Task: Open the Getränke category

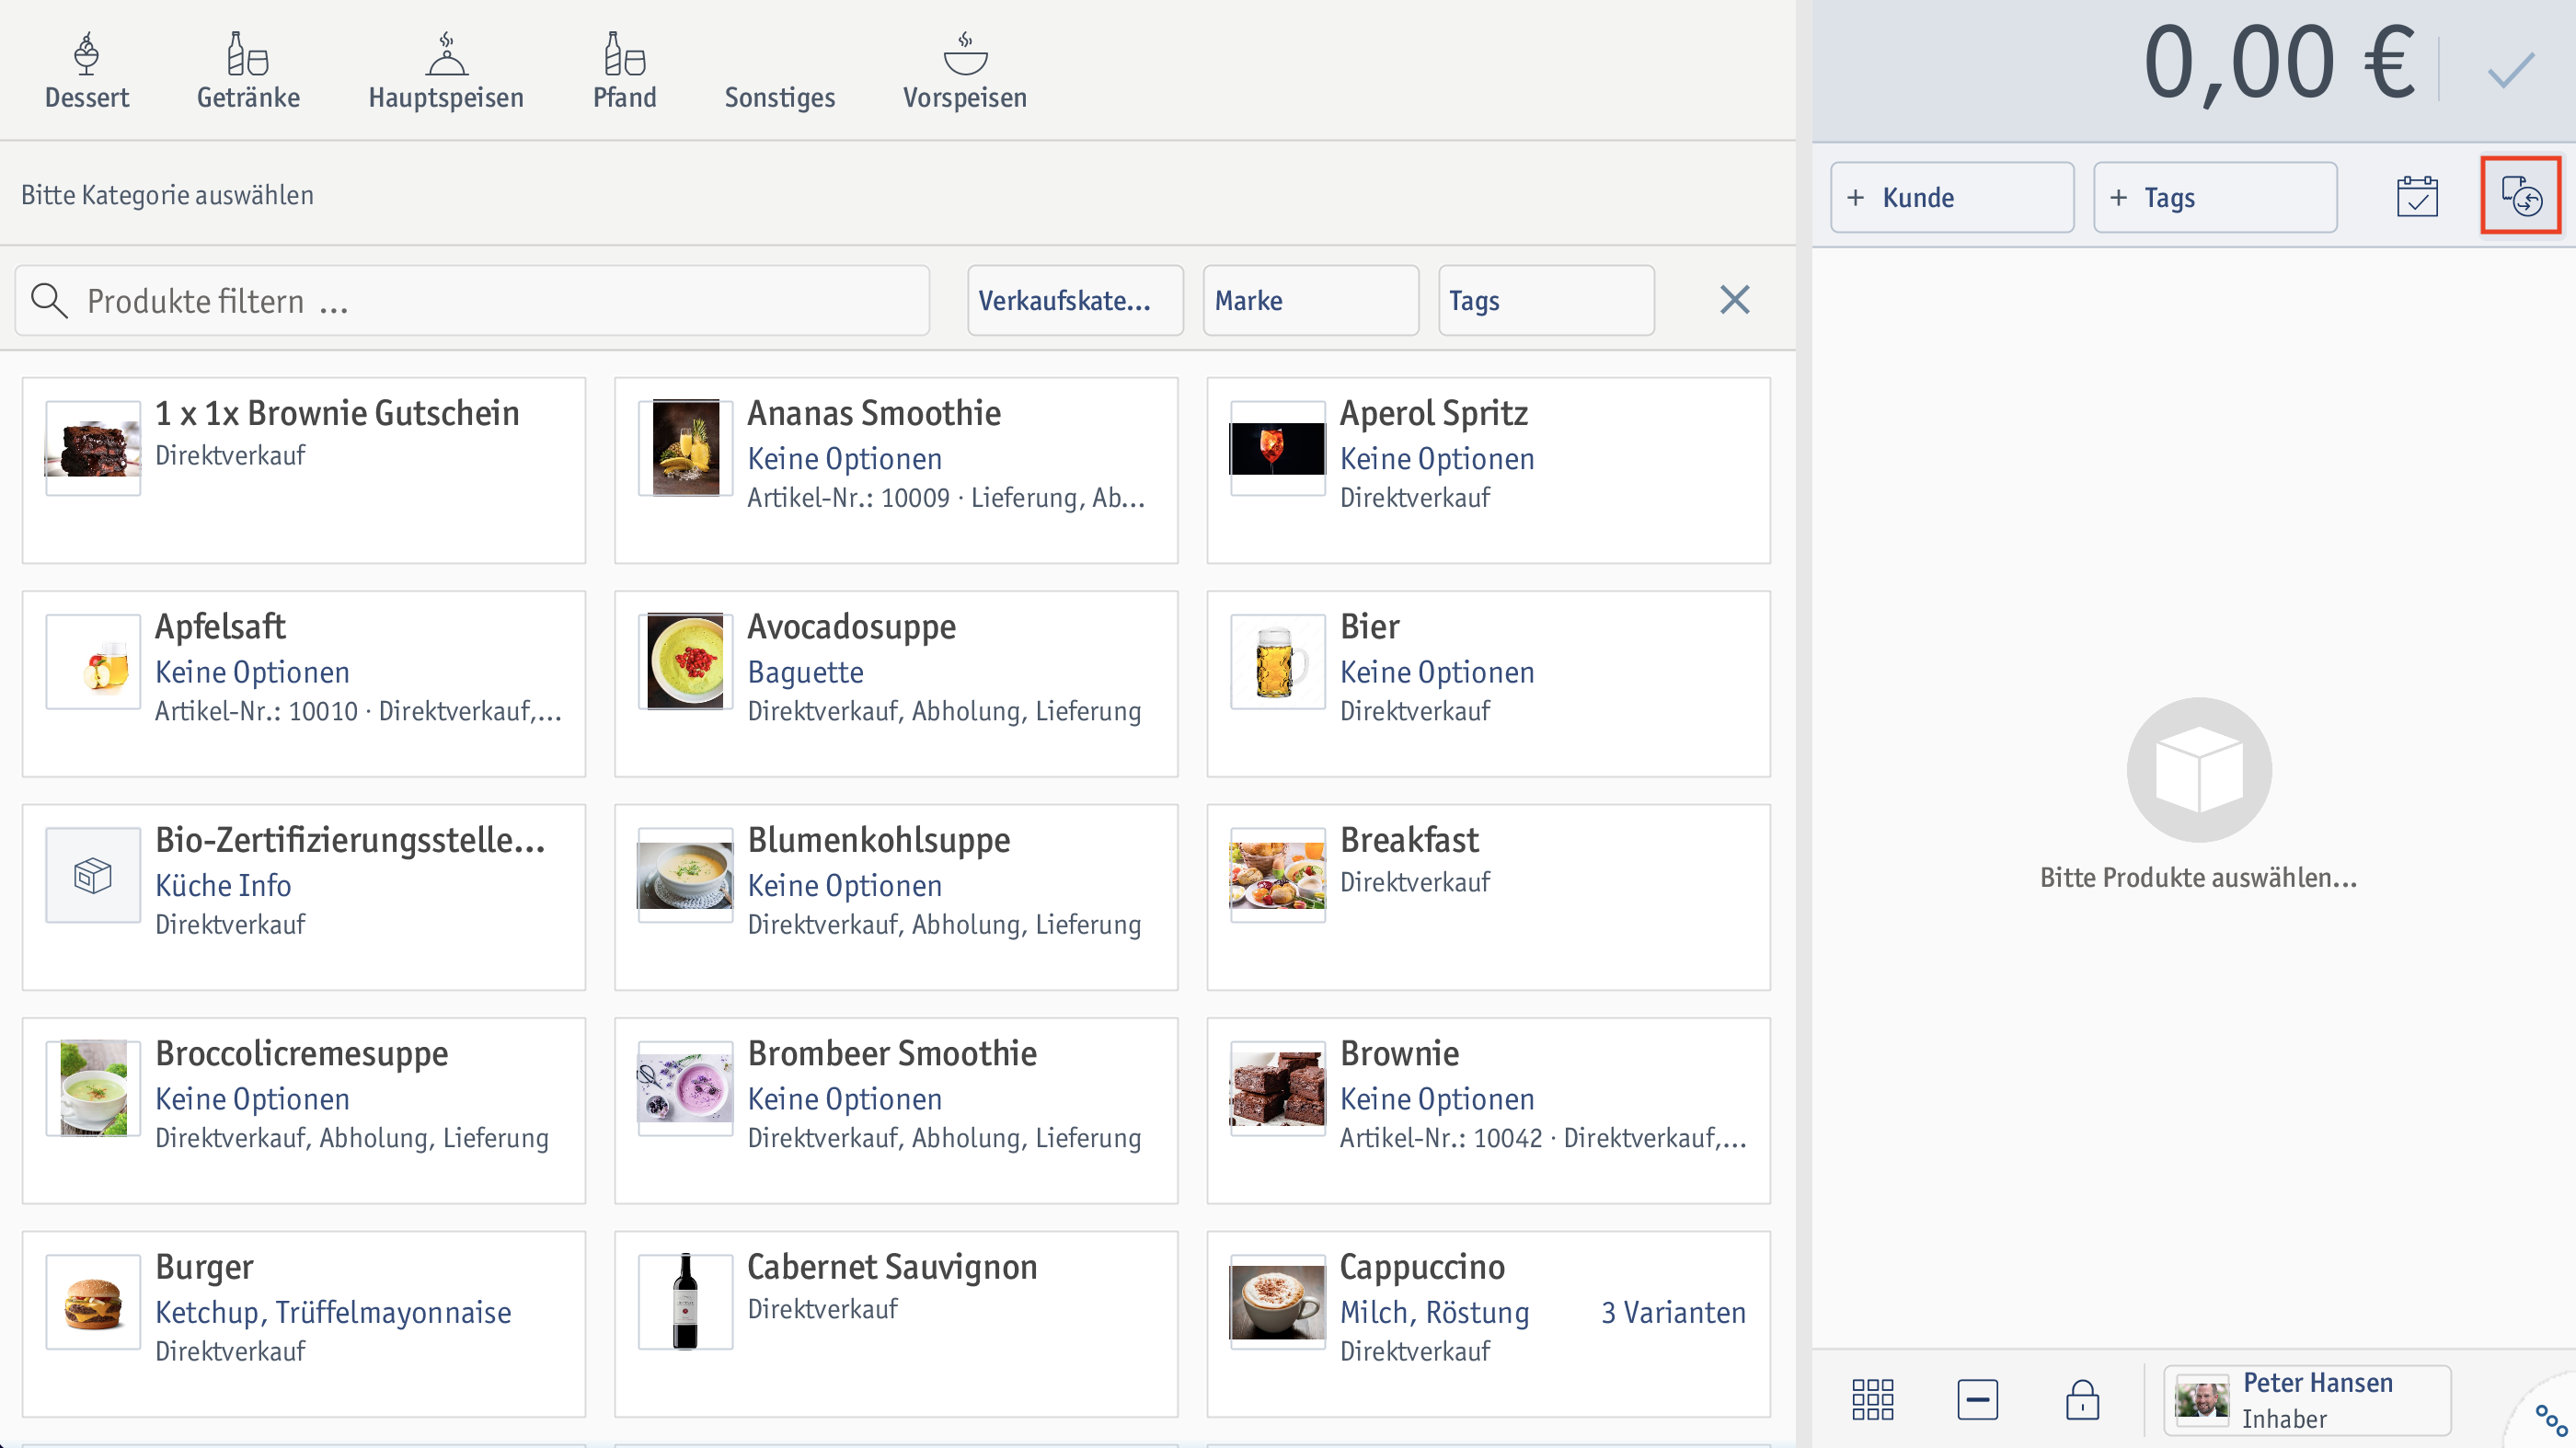Action: coord(248,71)
